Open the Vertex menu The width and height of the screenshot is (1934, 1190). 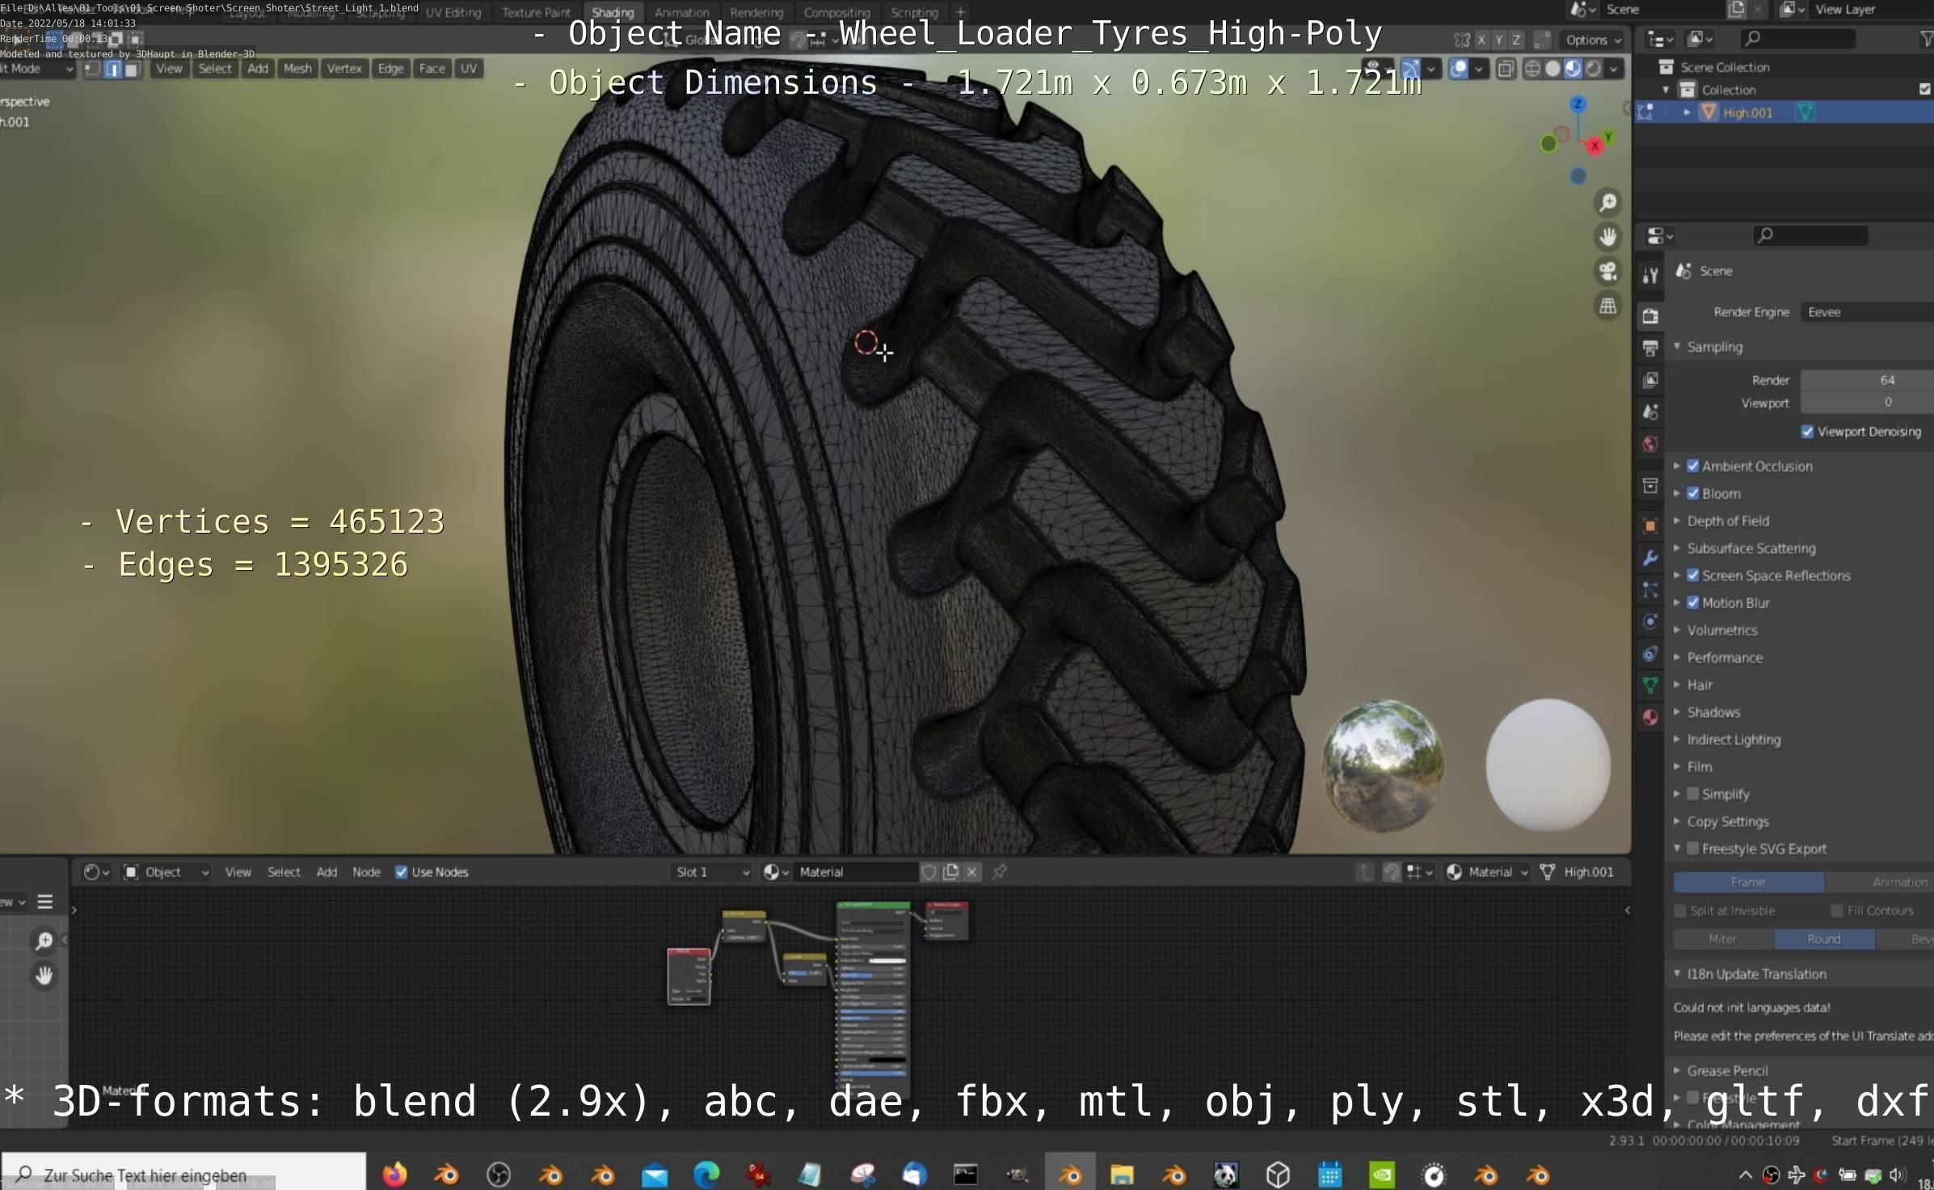coord(344,69)
